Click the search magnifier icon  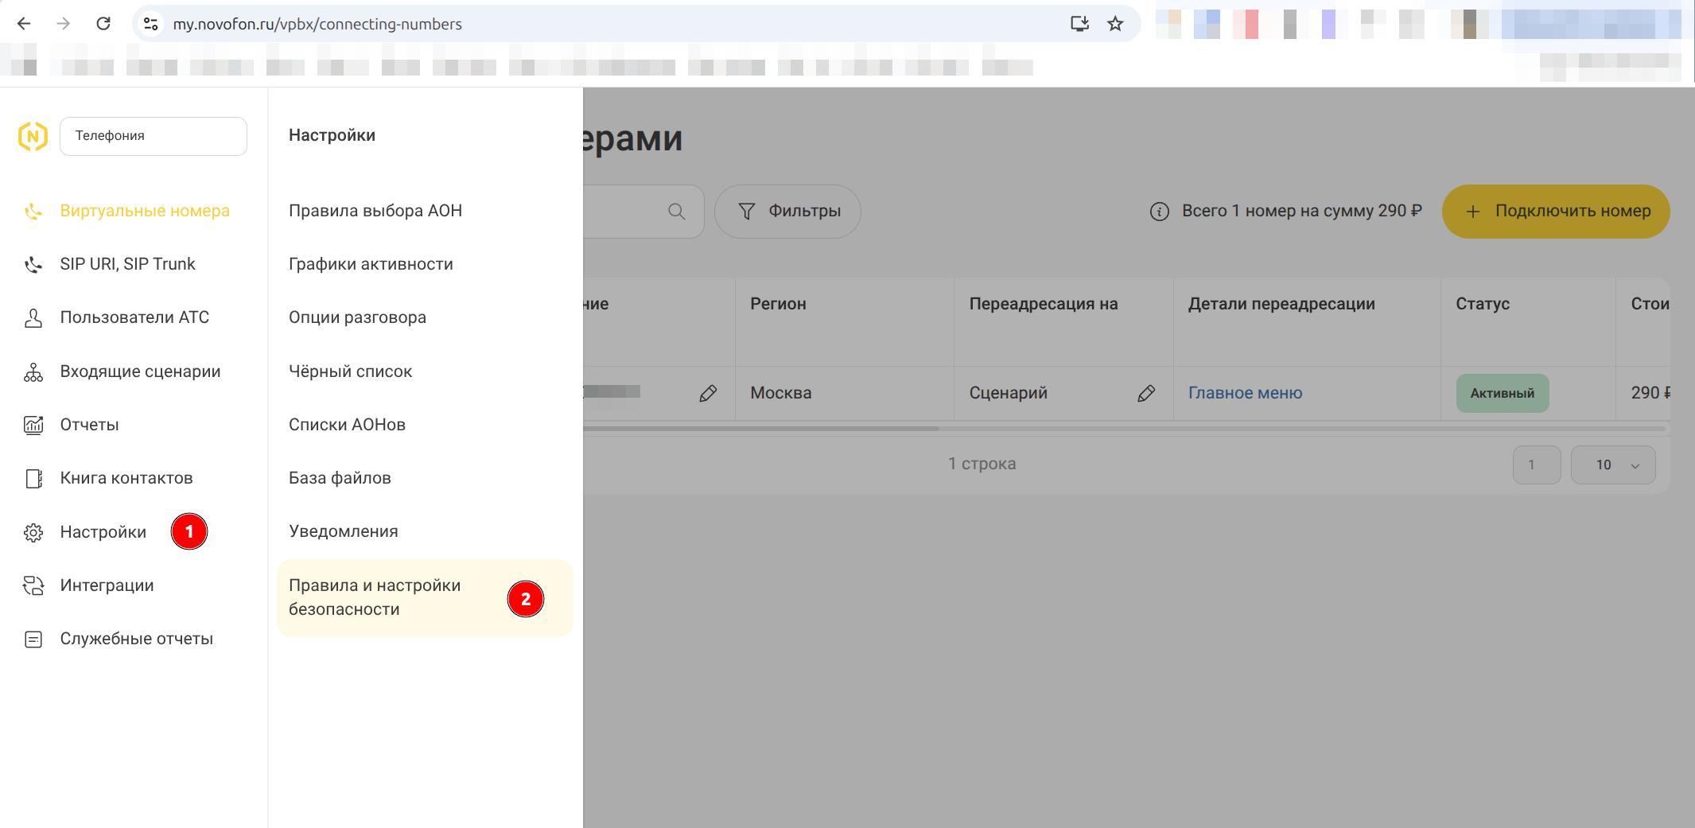click(677, 212)
